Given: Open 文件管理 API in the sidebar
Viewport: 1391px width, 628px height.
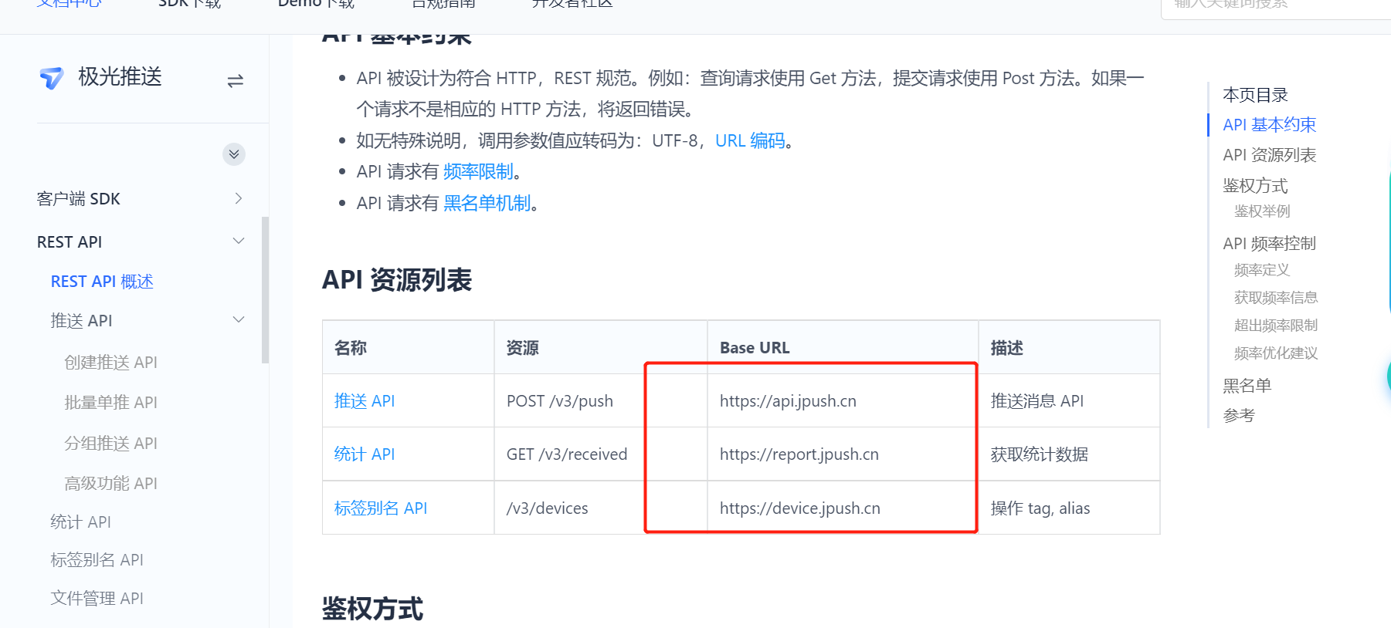Looking at the screenshot, I should [x=97, y=598].
